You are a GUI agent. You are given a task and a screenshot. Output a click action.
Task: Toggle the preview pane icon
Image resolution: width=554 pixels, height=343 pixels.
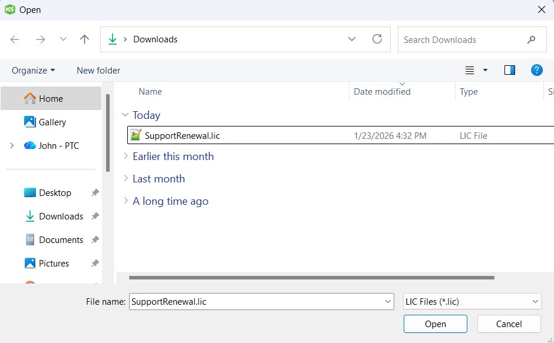510,70
